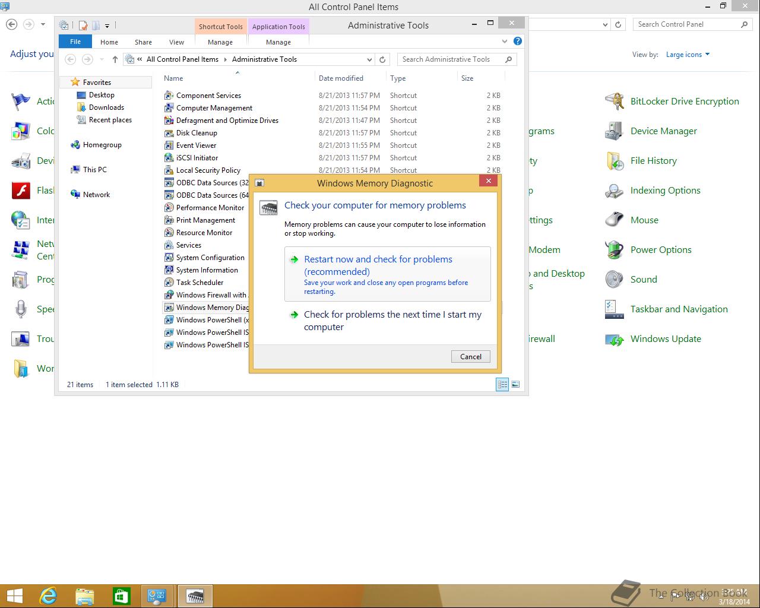
Task: Select the Services gear icon
Action: click(169, 245)
